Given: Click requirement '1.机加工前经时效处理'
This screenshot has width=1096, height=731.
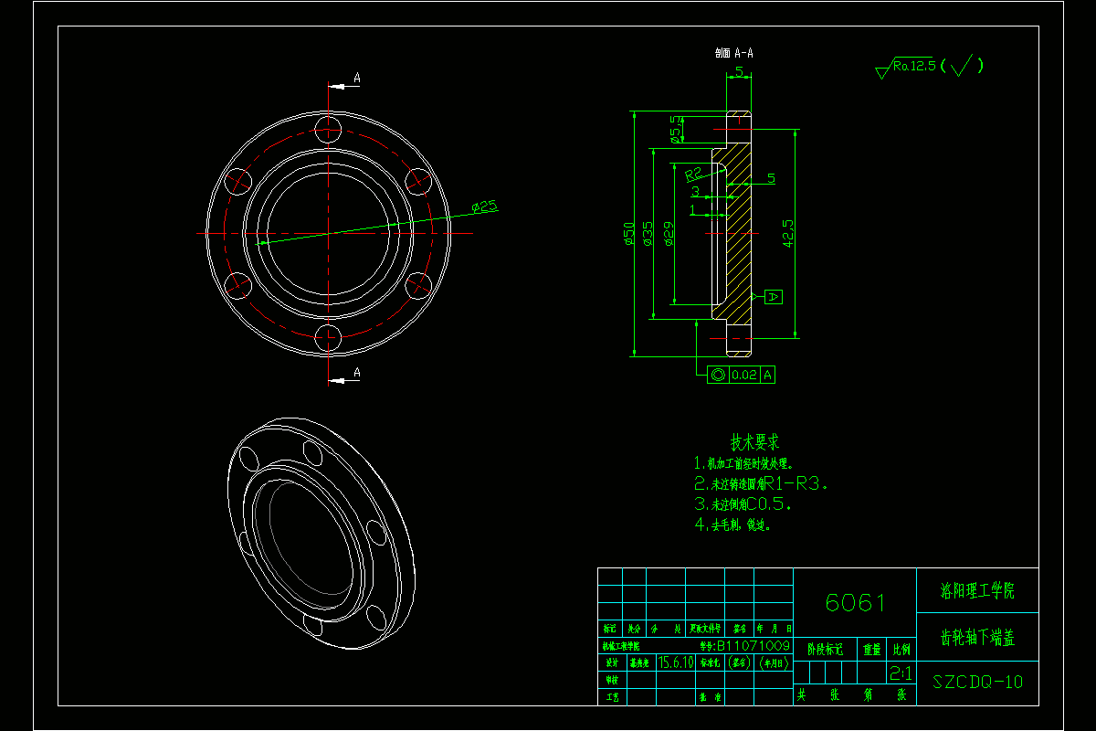Looking at the screenshot, I should coord(744,464).
